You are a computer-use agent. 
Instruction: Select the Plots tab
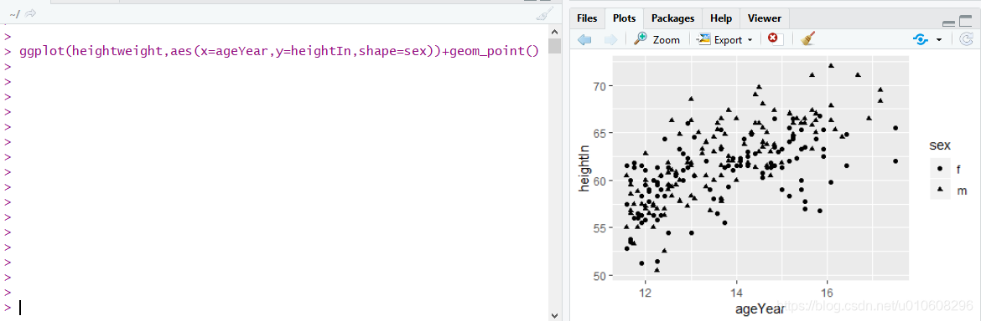(x=624, y=18)
